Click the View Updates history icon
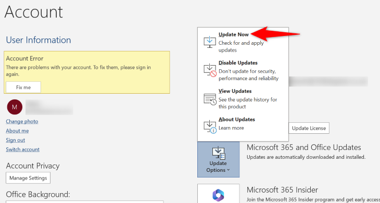 click(210, 99)
